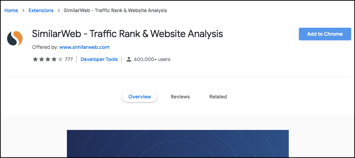Click the 600,000+ users text
The image size is (355, 158).
pyautogui.click(x=152, y=59)
